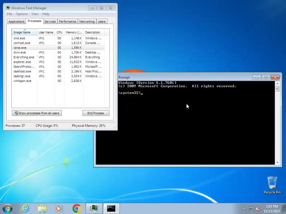Click the End Process button
The height and width of the screenshot is (214, 286).
coord(96,113)
